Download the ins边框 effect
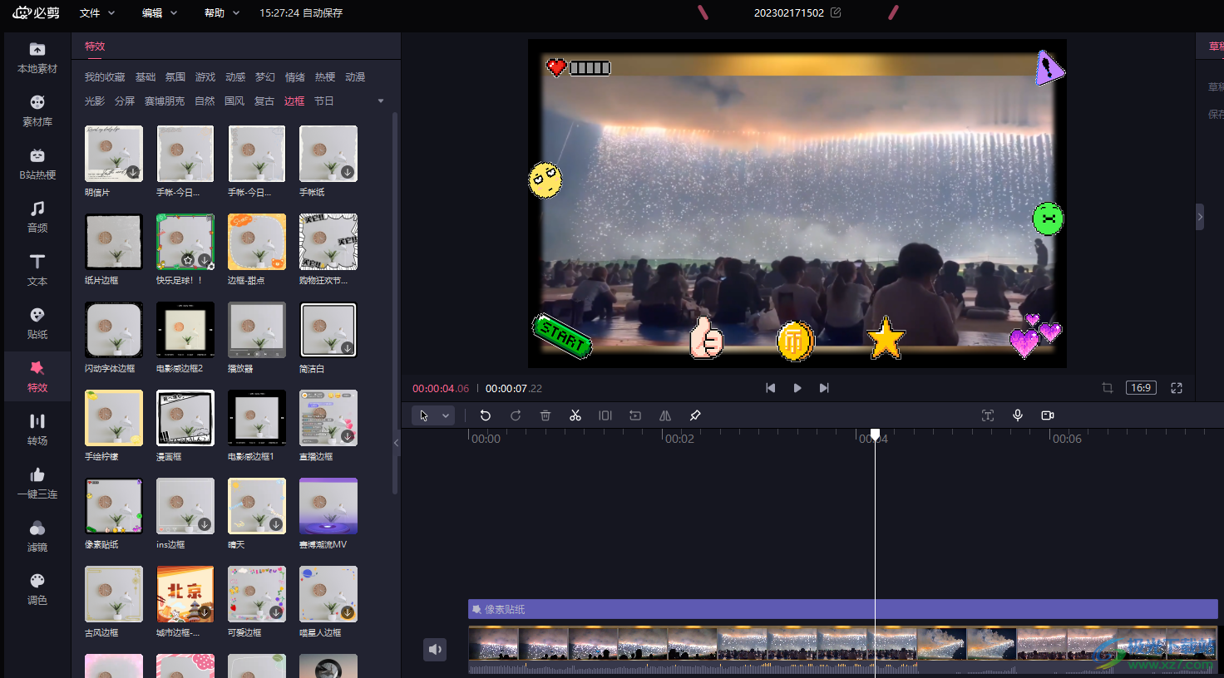1224x678 pixels. (205, 524)
